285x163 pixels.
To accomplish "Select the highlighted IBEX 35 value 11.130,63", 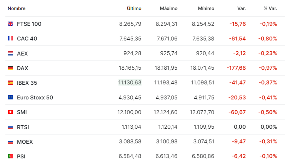I will tap(130, 82).
